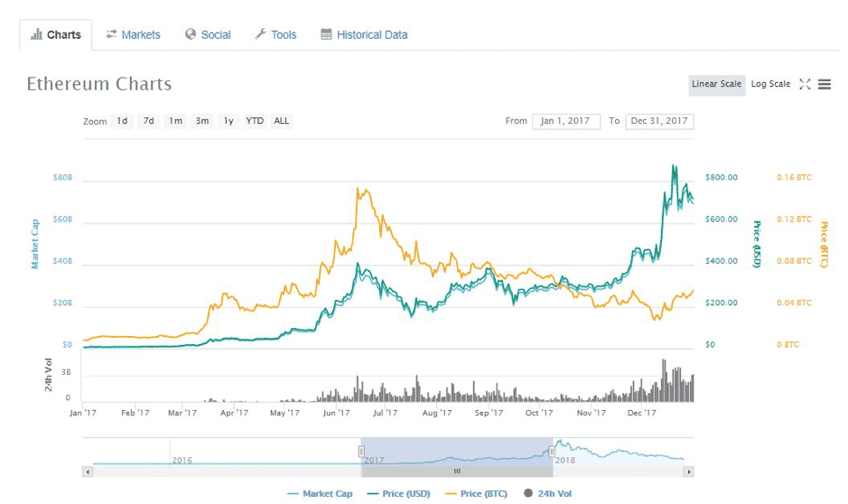Open the Social tab
The width and height of the screenshot is (848, 504).
(x=208, y=34)
